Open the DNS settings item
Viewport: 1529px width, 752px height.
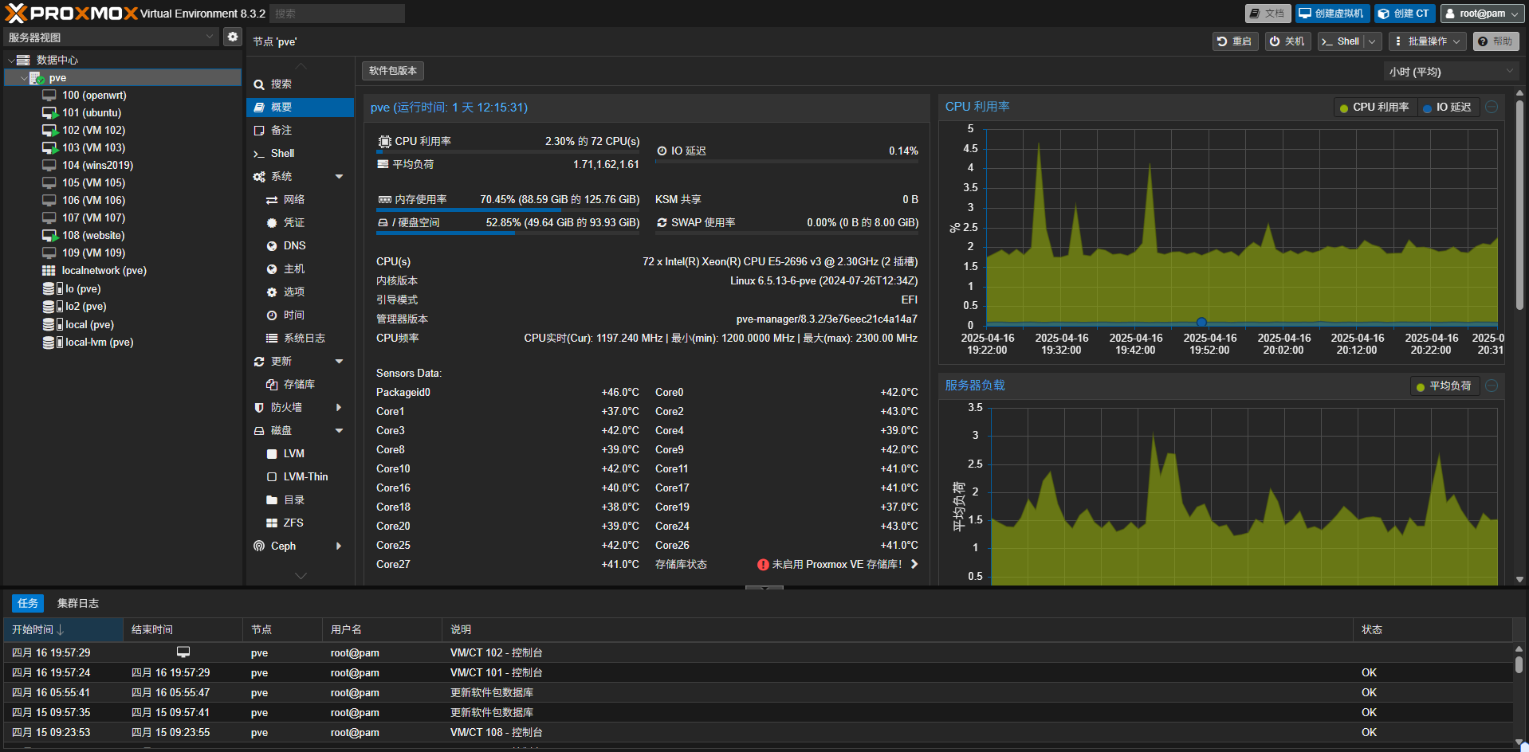(294, 246)
